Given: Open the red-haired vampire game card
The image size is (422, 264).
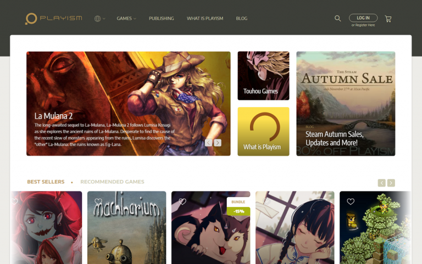Looking at the screenshot, I should 46,227.
